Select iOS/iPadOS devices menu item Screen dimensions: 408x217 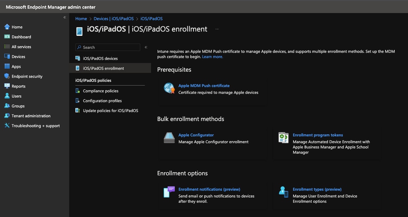100,58
